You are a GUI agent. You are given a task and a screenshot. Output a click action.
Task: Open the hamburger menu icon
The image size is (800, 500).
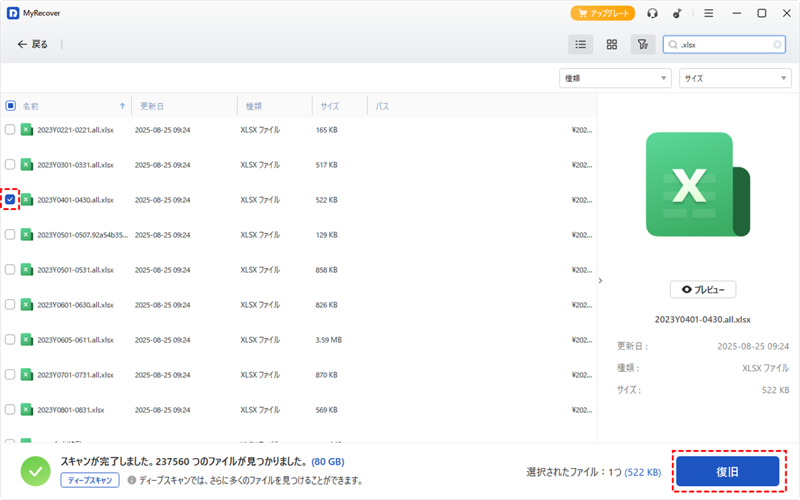709,13
